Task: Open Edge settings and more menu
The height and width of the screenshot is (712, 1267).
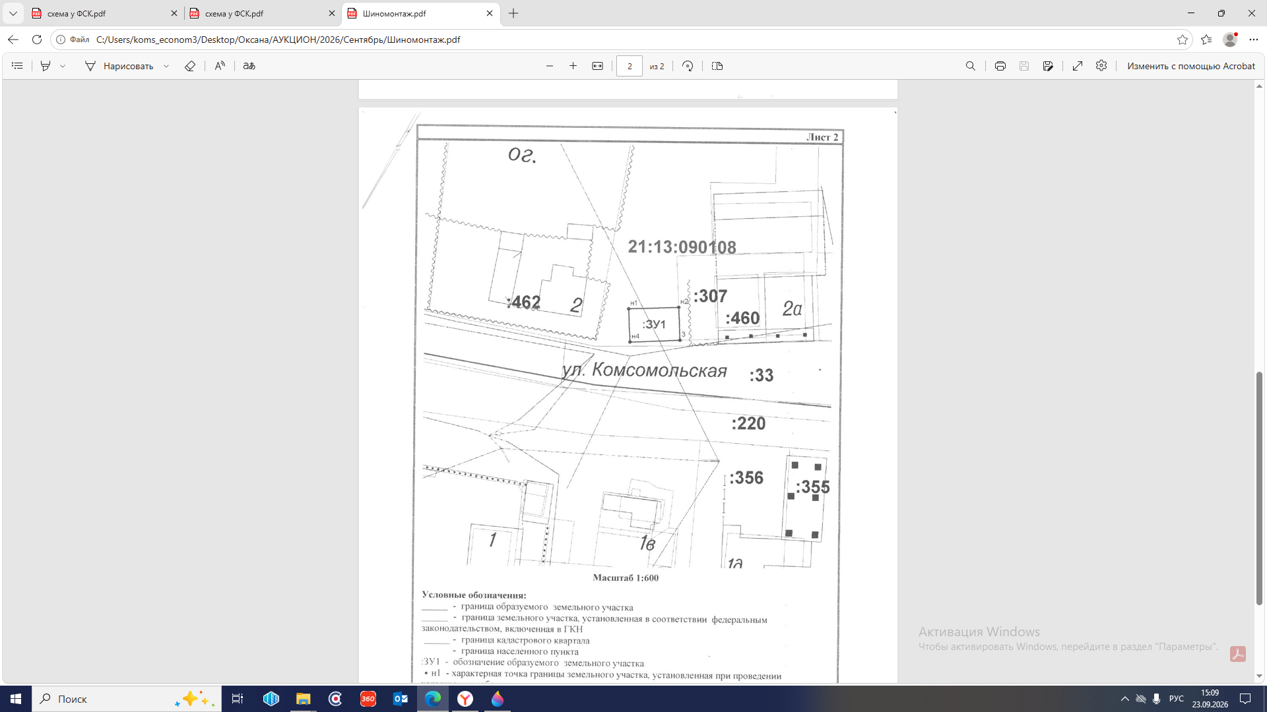Action: (1254, 40)
